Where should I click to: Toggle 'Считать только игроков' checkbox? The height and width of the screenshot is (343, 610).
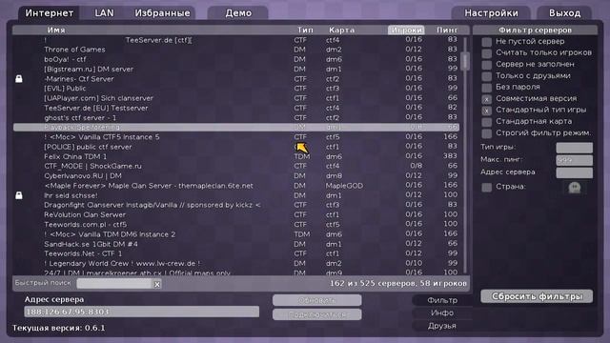click(486, 53)
